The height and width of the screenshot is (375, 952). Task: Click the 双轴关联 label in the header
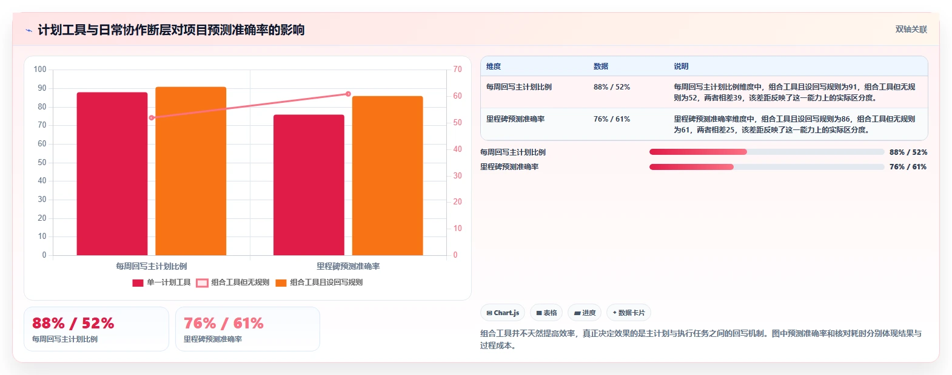pyautogui.click(x=911, y=30)
